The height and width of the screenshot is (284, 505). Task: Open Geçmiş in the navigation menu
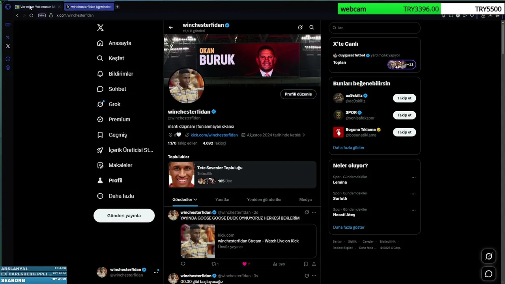tap(112, 135)
